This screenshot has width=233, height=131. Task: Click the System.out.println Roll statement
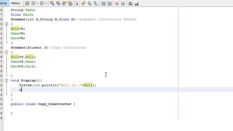pyautogui.click(x=58, y=85)
